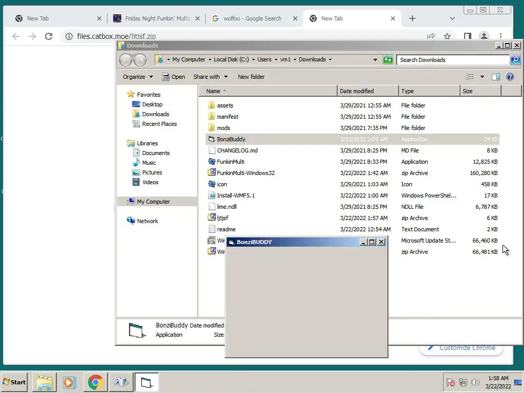Expand the address bar history dropdown
The height and width of the screenshot is (393, 524).
pyautogui.click(x=375, y=60)
